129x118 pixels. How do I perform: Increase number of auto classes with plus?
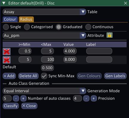(23, 99)
